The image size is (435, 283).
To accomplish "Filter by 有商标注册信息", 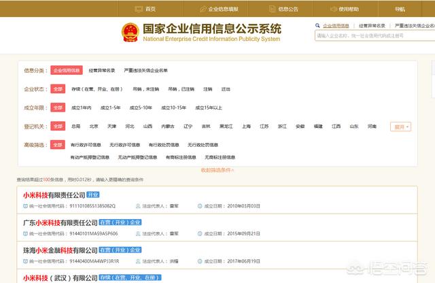I will pyautogui.click(x=181, y=157).
